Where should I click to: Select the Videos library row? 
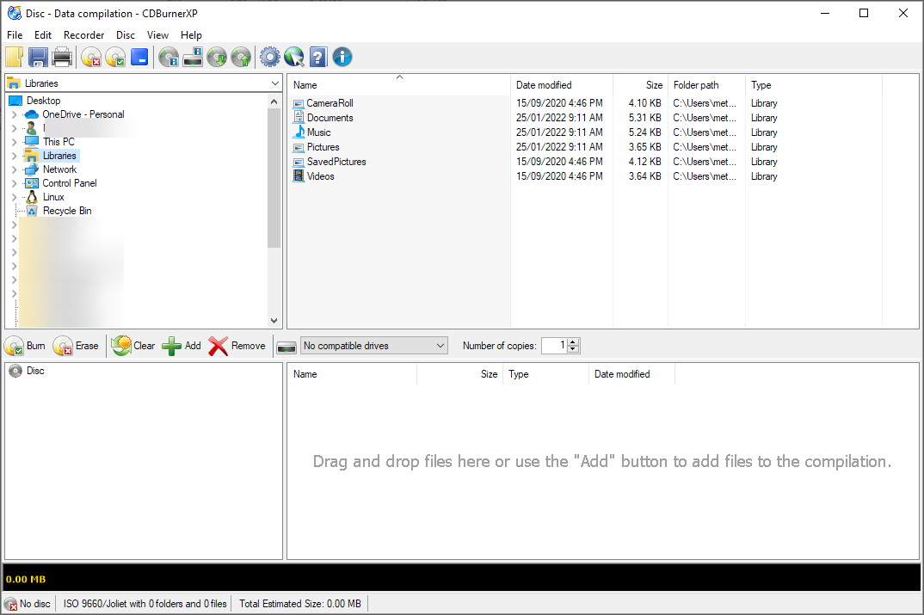point(321,176)
